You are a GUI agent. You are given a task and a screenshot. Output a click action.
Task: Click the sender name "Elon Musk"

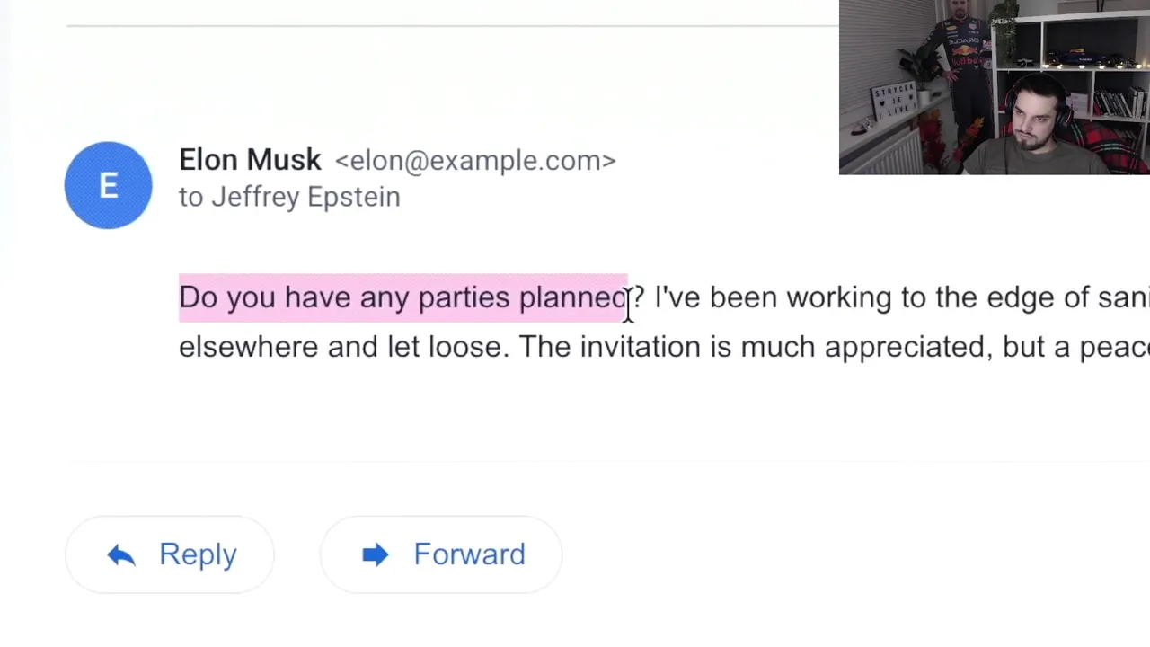(x=250, y=160)
